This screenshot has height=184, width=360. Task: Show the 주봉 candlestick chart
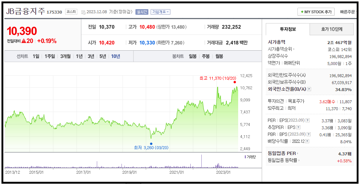(206, 56)
